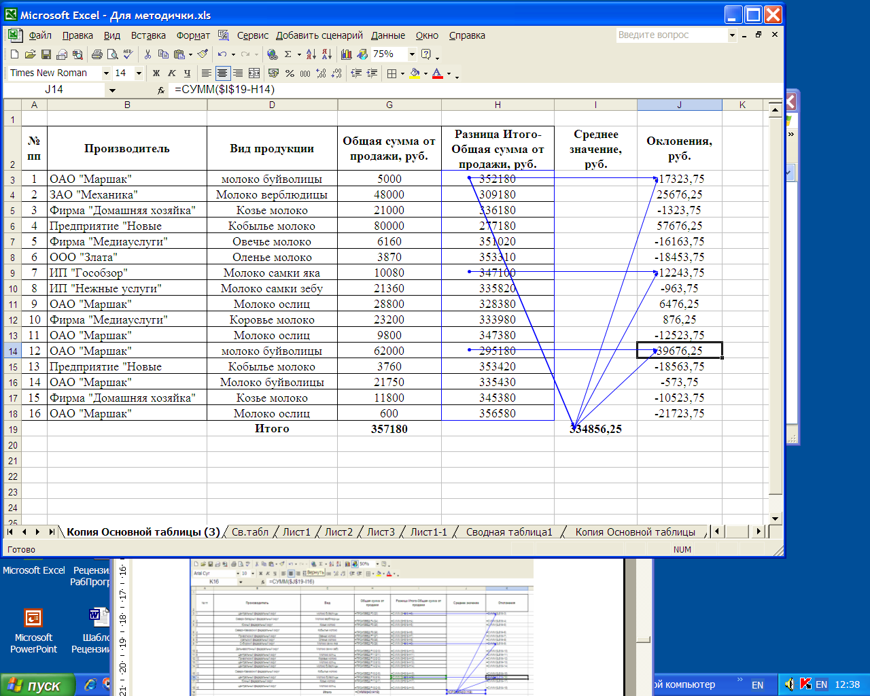Image resolution: width=870 pixels, height=696 pixels.
Task: Open Print Preview from the toolbar
Action: 113,54
